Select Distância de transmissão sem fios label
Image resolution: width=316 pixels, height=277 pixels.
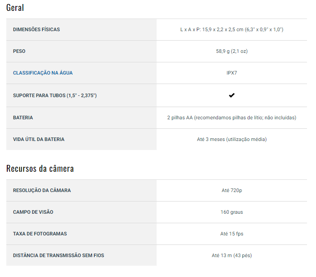[58, 255]
